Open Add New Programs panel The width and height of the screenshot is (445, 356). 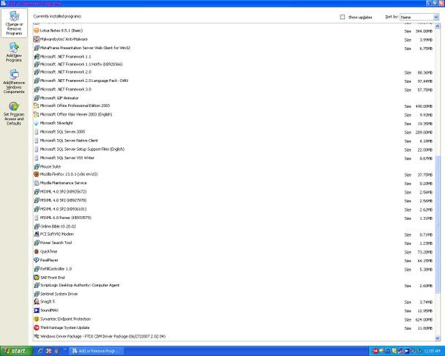(14, 52)
